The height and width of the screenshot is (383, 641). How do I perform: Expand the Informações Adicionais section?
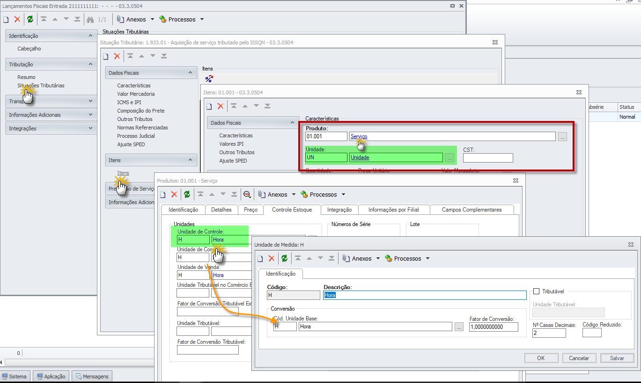pyautogui.click(x=90, y=114)
